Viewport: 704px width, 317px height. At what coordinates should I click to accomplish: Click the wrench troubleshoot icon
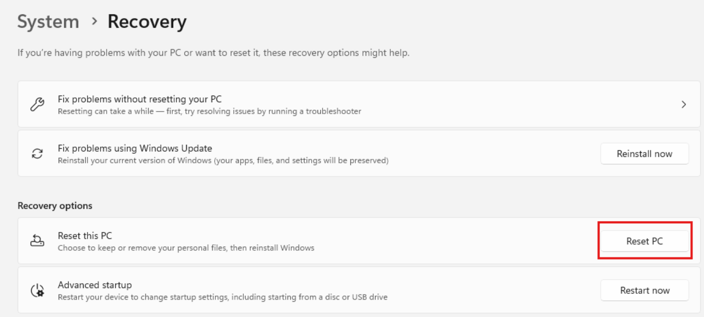pyautogui.click(x=37, y=104)
